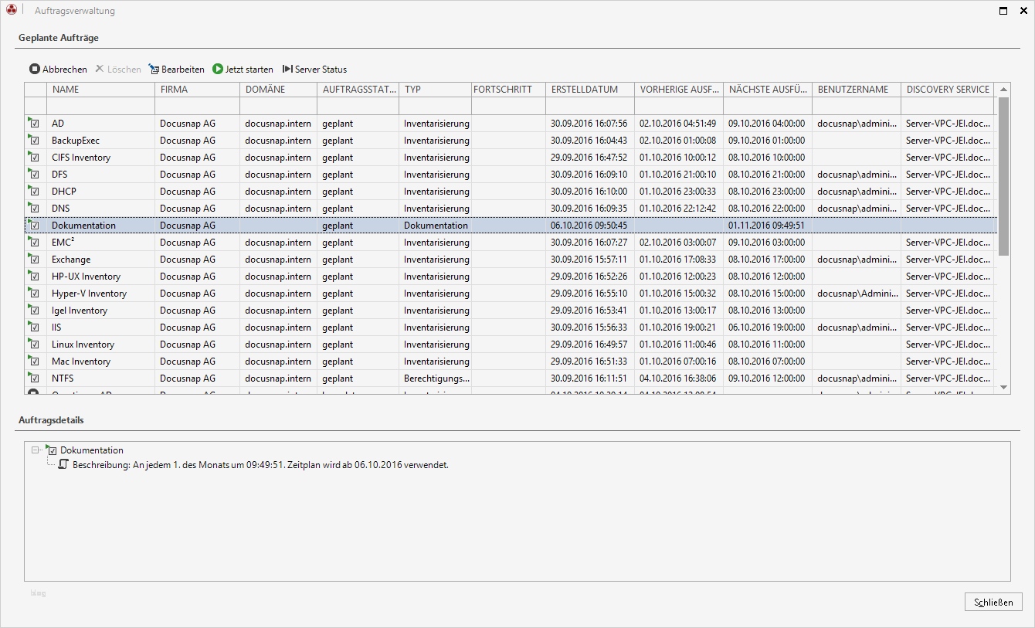This screenshot has height=628, width=1035.
Task: Toggle the checkbox for the AD job
Action: [x=35, y=124]
